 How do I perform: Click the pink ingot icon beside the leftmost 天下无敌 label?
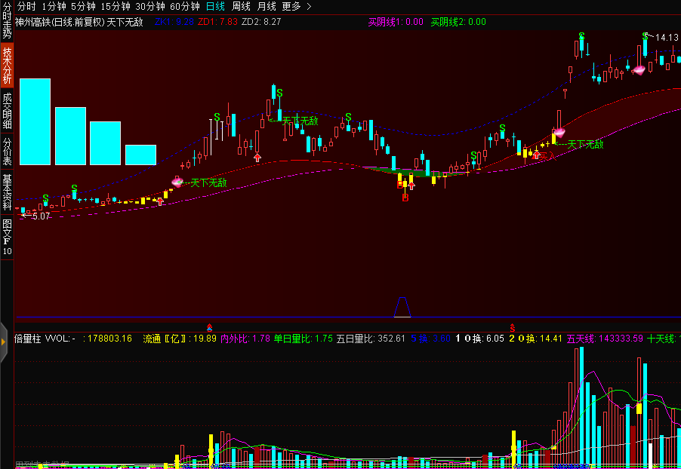tap(177, 182)
